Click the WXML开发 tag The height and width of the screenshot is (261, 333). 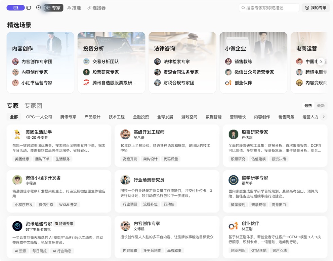tap(68, 205)
